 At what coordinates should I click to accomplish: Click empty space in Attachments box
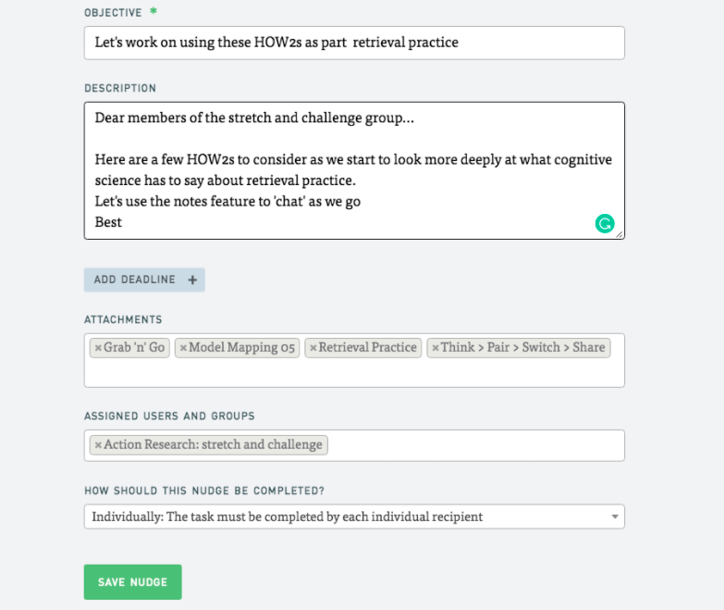pyautogui.click(x=354, y=373)
